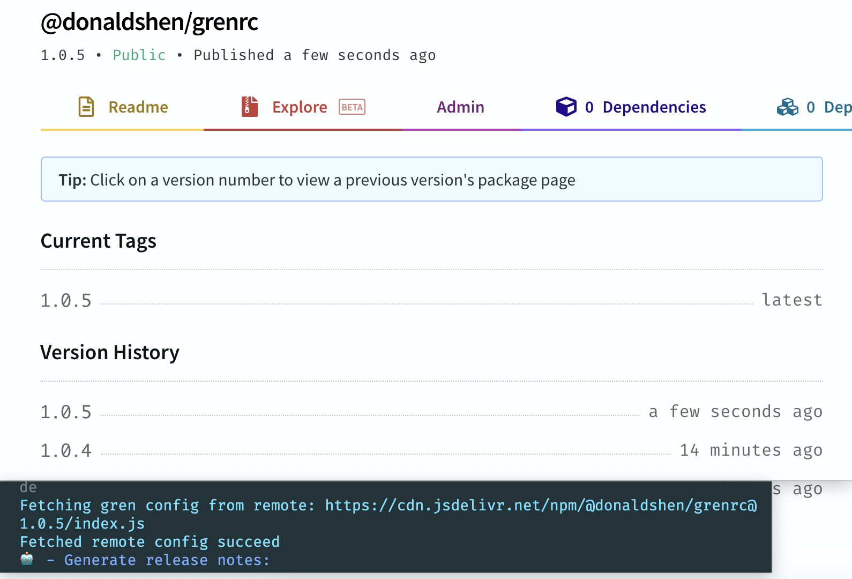Switch to the Explore tab
852x579 pixels.
(300, 107)
